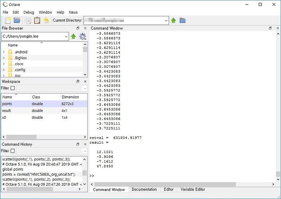Switch to the Editor tab
Image resolution: width=281 pixels, height=199 pixels.
pyautogui.click(x=169, y=190)
